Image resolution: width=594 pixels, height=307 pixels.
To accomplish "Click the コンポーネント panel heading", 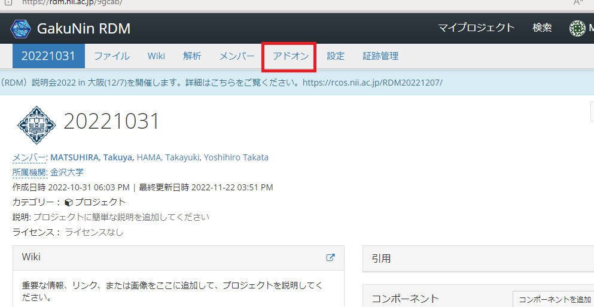I will 405,299.
